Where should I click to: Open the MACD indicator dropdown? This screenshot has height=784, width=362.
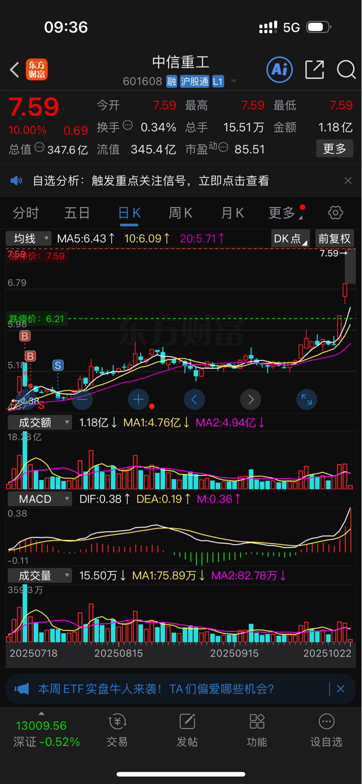point(40,499)
